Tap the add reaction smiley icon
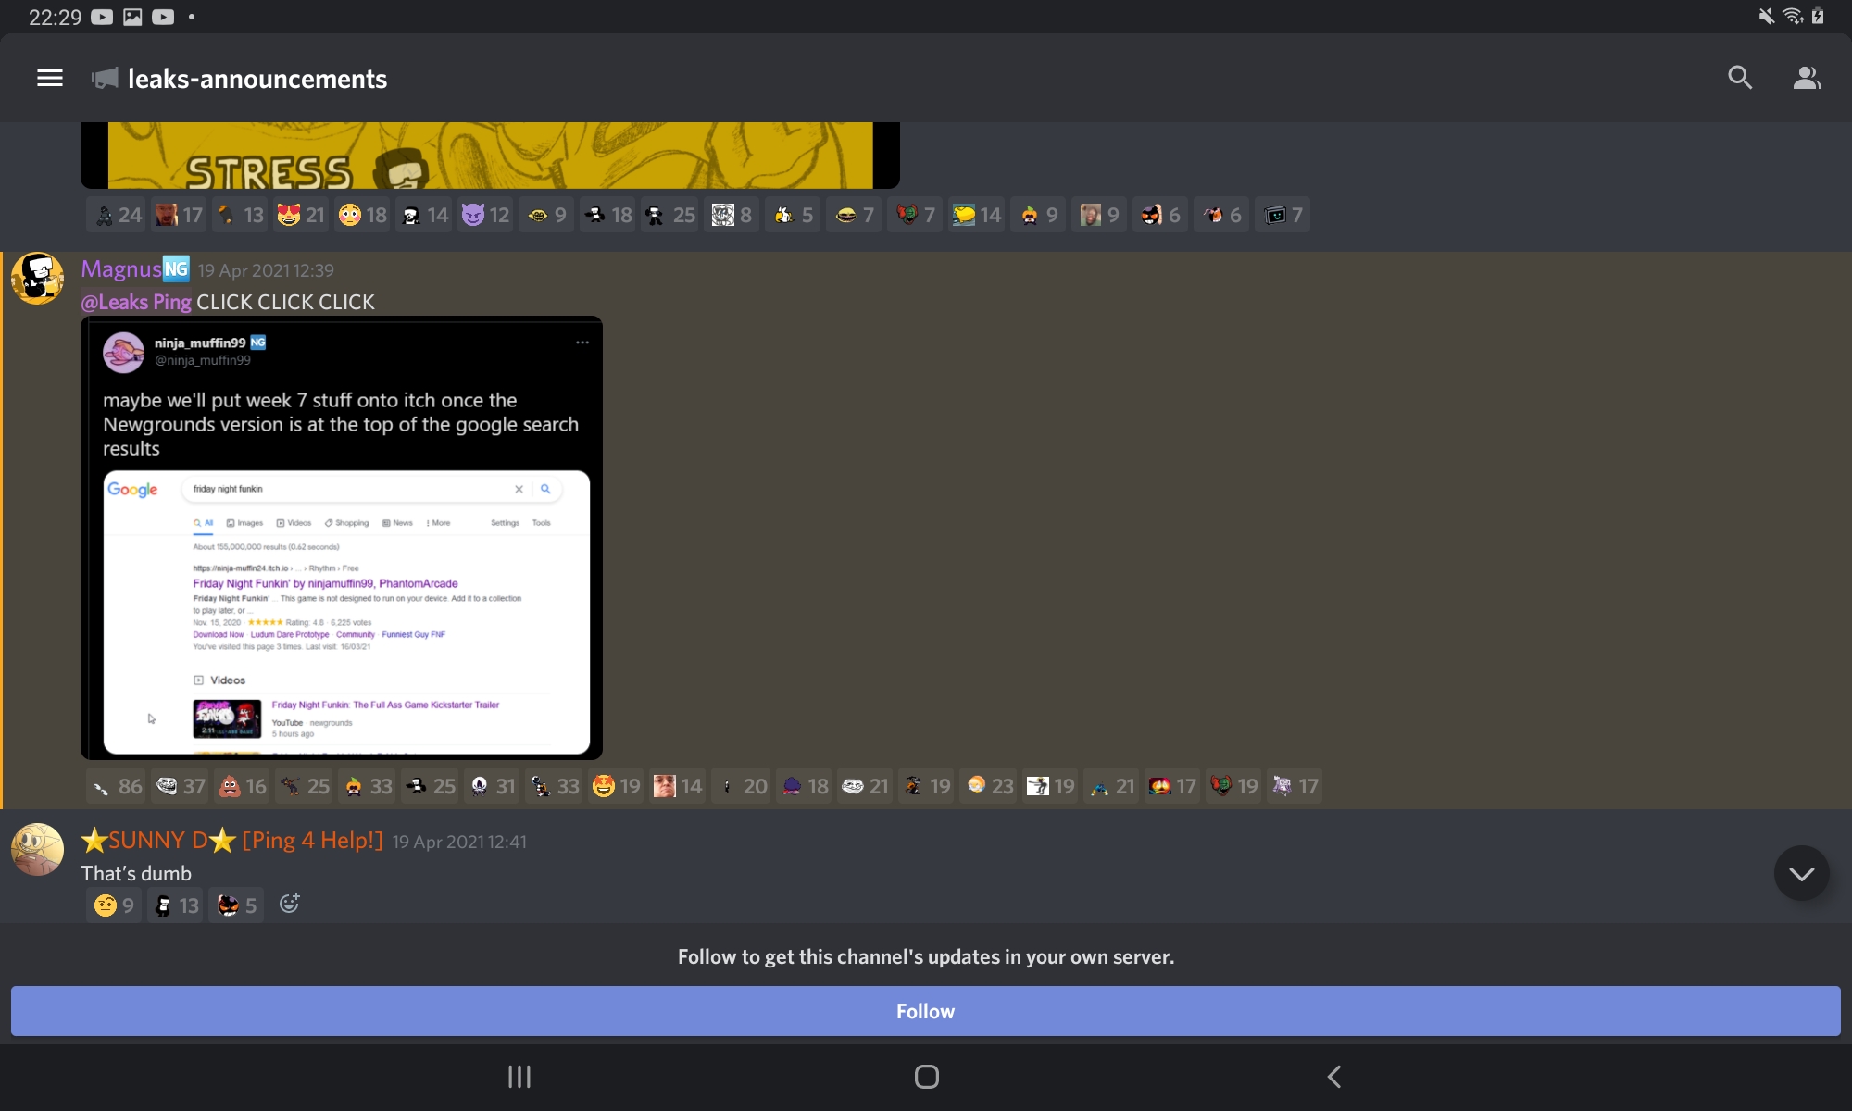 [289, 904]
